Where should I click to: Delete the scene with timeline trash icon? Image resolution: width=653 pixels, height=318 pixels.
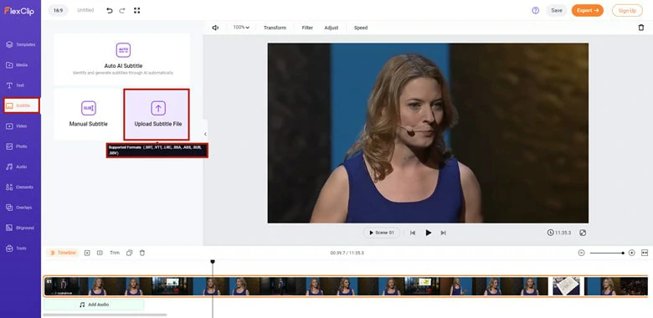[x=142, y=253]
